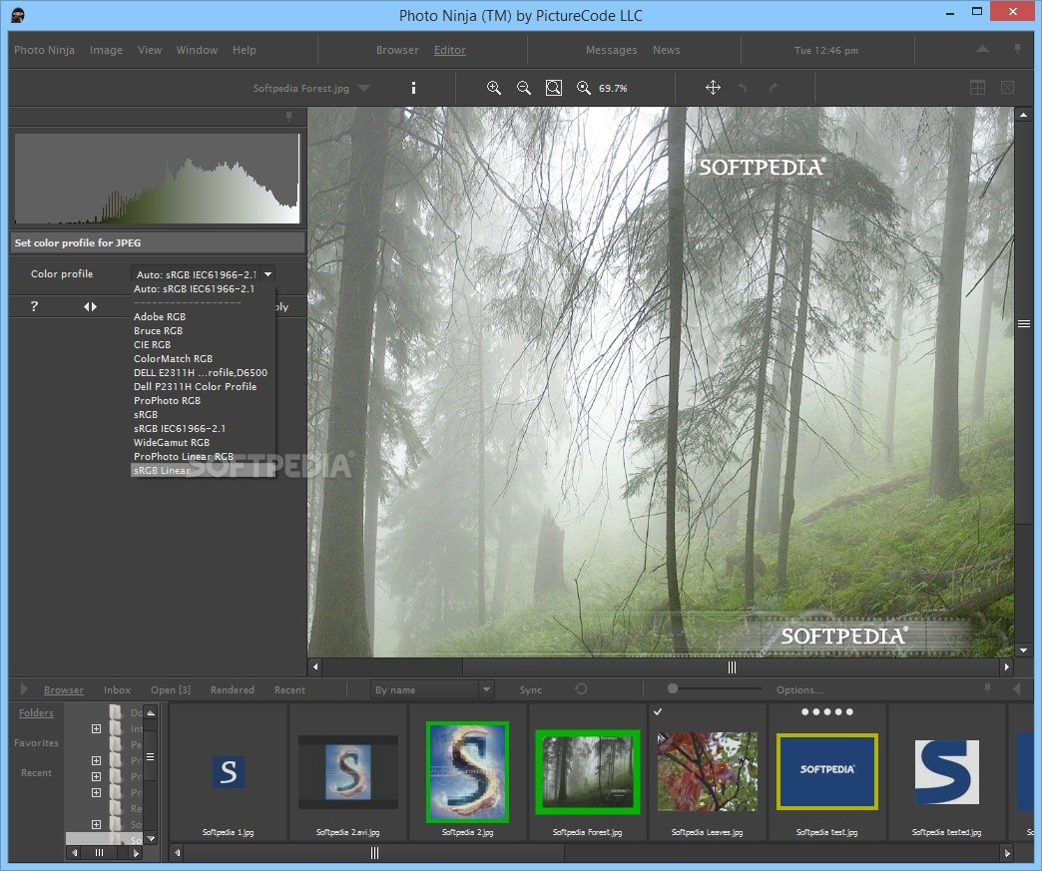This screenshot has width=1042, height=871.
Task: Expand the bottom folder tree plus box
Action: (97, 824)
